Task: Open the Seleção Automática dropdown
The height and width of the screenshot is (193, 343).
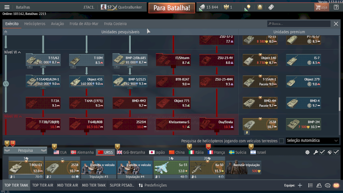Action: pos(313,141)
